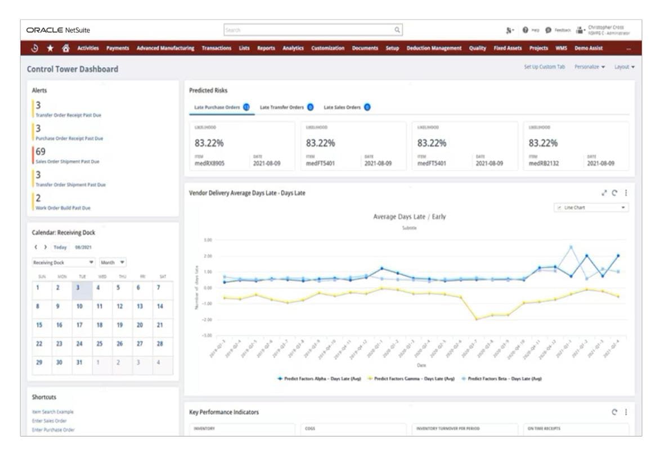
Task: Open the recent records history icon
Action: 35,48
